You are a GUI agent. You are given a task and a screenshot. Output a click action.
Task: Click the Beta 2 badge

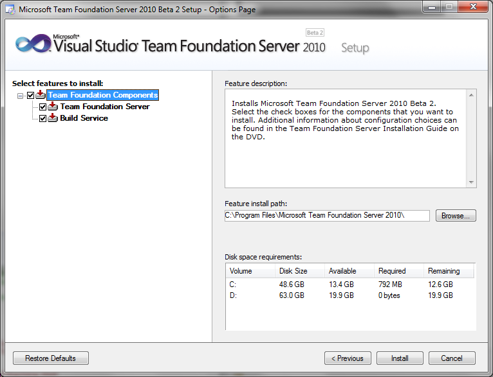tap(315, 33)
